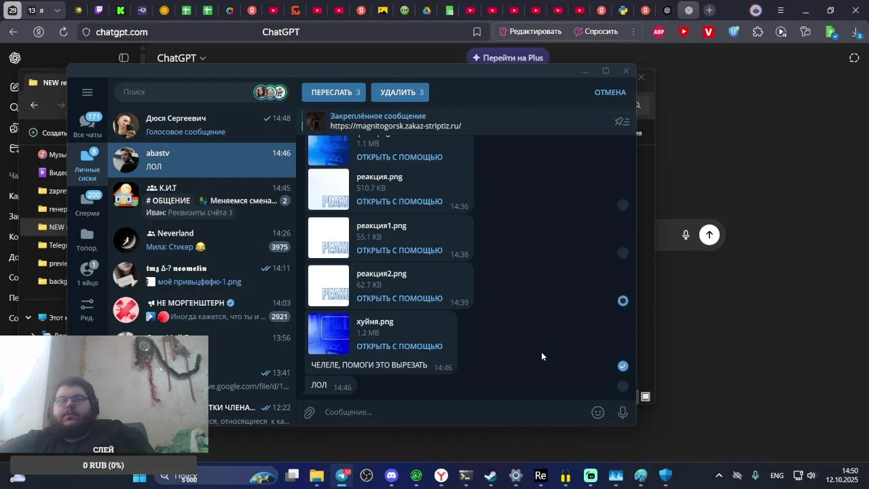Switch to the 'Личные сиски' chat folder
The height and width of the screenshot is (489, 869).
pos(88,165)
